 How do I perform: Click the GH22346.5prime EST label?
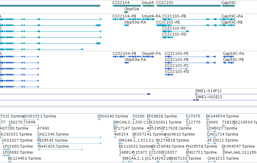point(53,134)
